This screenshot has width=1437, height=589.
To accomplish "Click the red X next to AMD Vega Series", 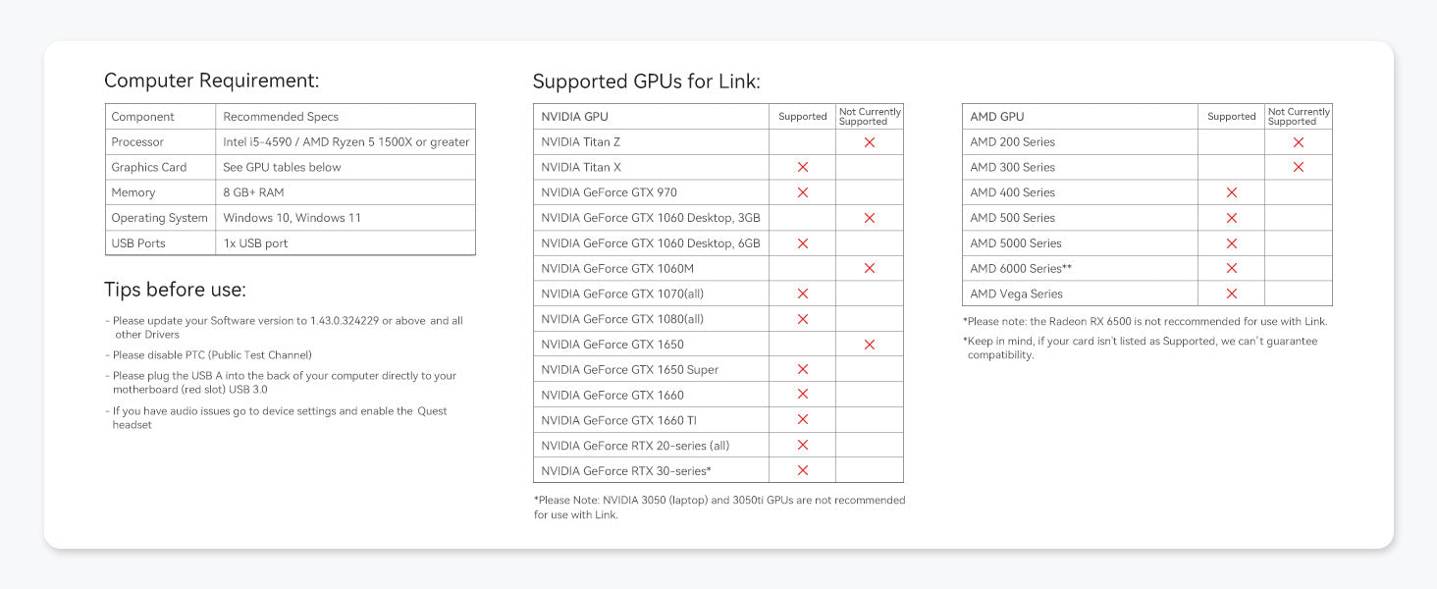I will coord(1231,294).
